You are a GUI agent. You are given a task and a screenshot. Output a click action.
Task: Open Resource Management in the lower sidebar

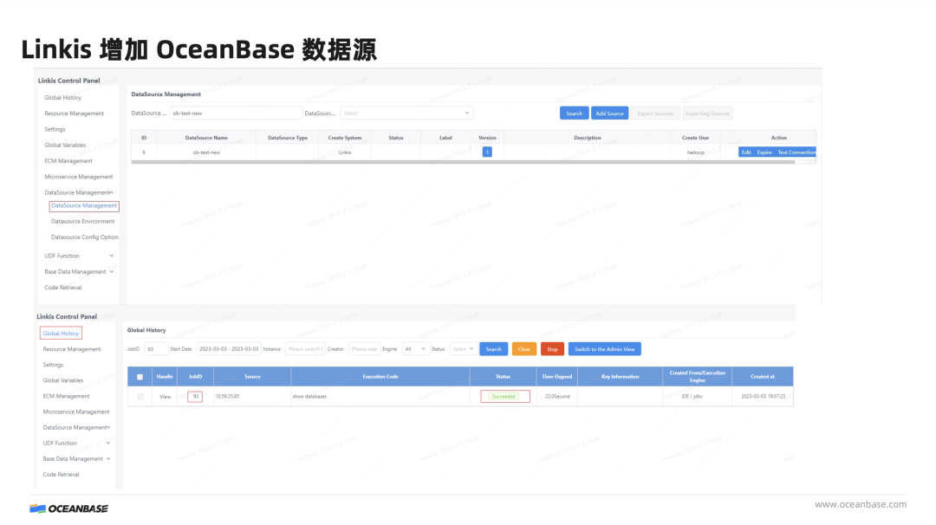click(72, 349)
